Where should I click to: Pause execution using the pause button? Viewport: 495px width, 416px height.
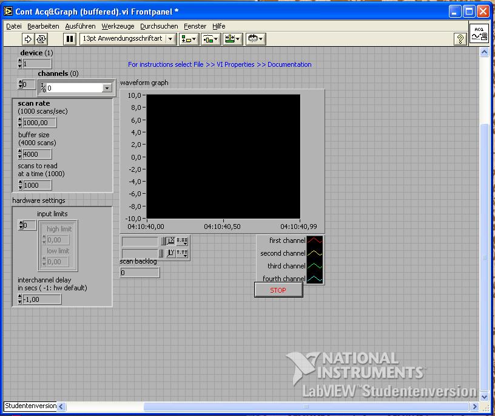point(69,39)
